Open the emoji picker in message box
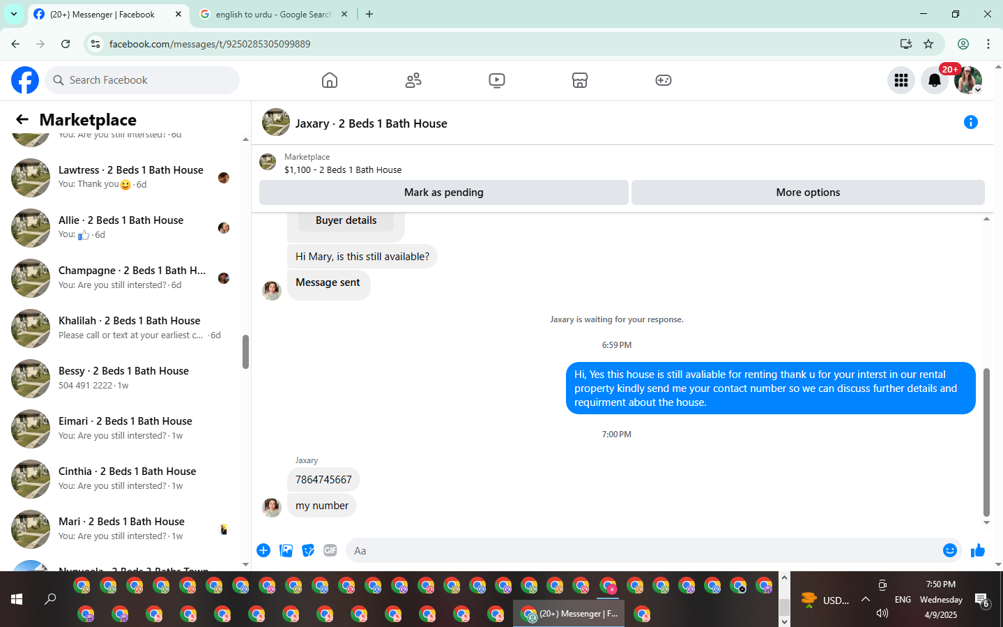This screenshot has height=627, width=1003. pyautogui.click(x=949, y=550)
